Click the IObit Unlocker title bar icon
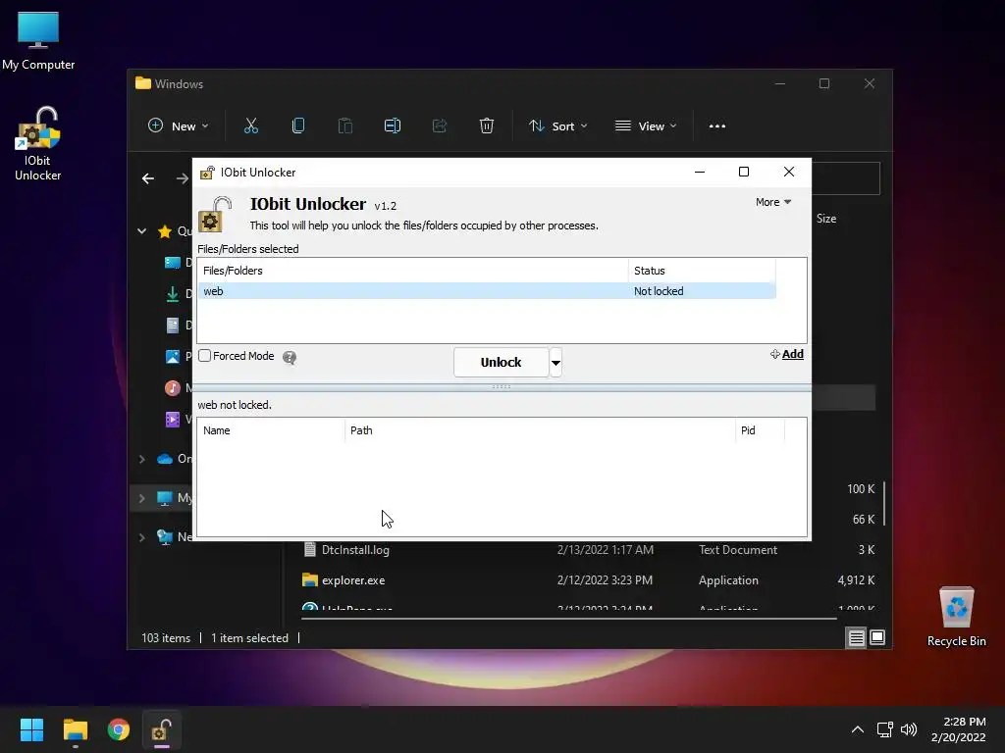1005x753 pixels. [207, 173]
